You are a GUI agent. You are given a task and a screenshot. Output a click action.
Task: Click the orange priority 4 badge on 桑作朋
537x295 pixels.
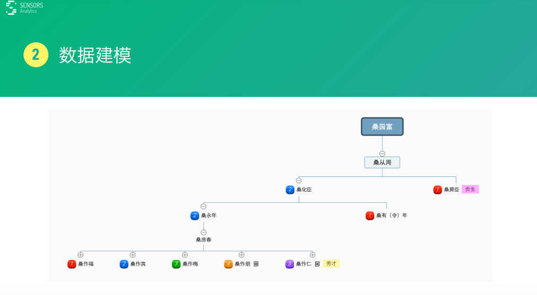pyautogui.click(x=228, y=264)
